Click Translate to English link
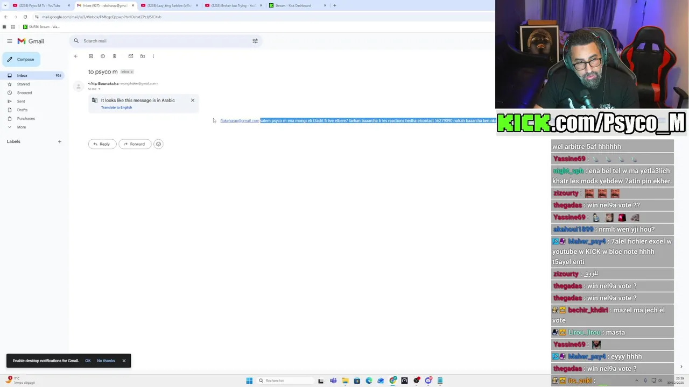Screen dimensions: 689x387 (x=116, y=107)
